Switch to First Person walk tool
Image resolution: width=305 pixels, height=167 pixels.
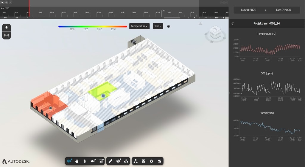[85, 161]
